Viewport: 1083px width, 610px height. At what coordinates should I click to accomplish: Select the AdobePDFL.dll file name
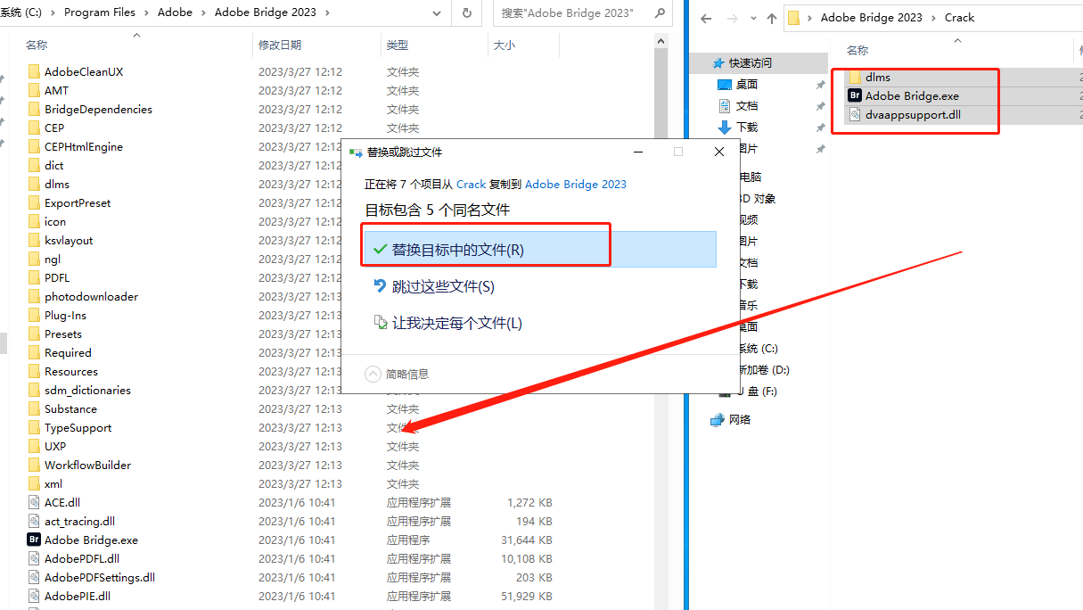pyautogui.click(x=82, y=558)
